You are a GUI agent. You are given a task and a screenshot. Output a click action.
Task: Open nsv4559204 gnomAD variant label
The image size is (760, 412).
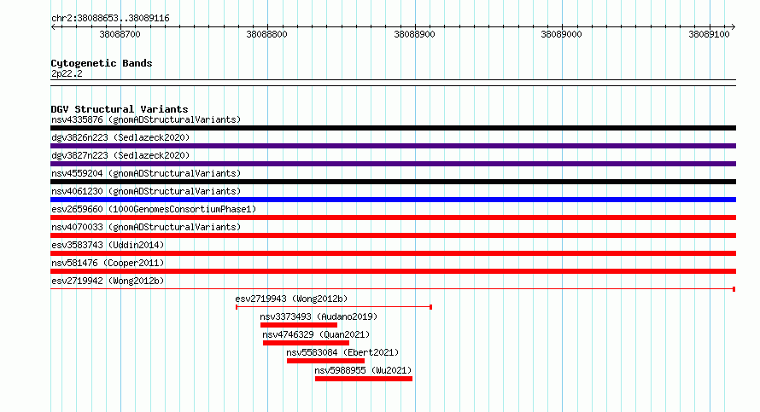pyautogui.click(x=146, y=173)
